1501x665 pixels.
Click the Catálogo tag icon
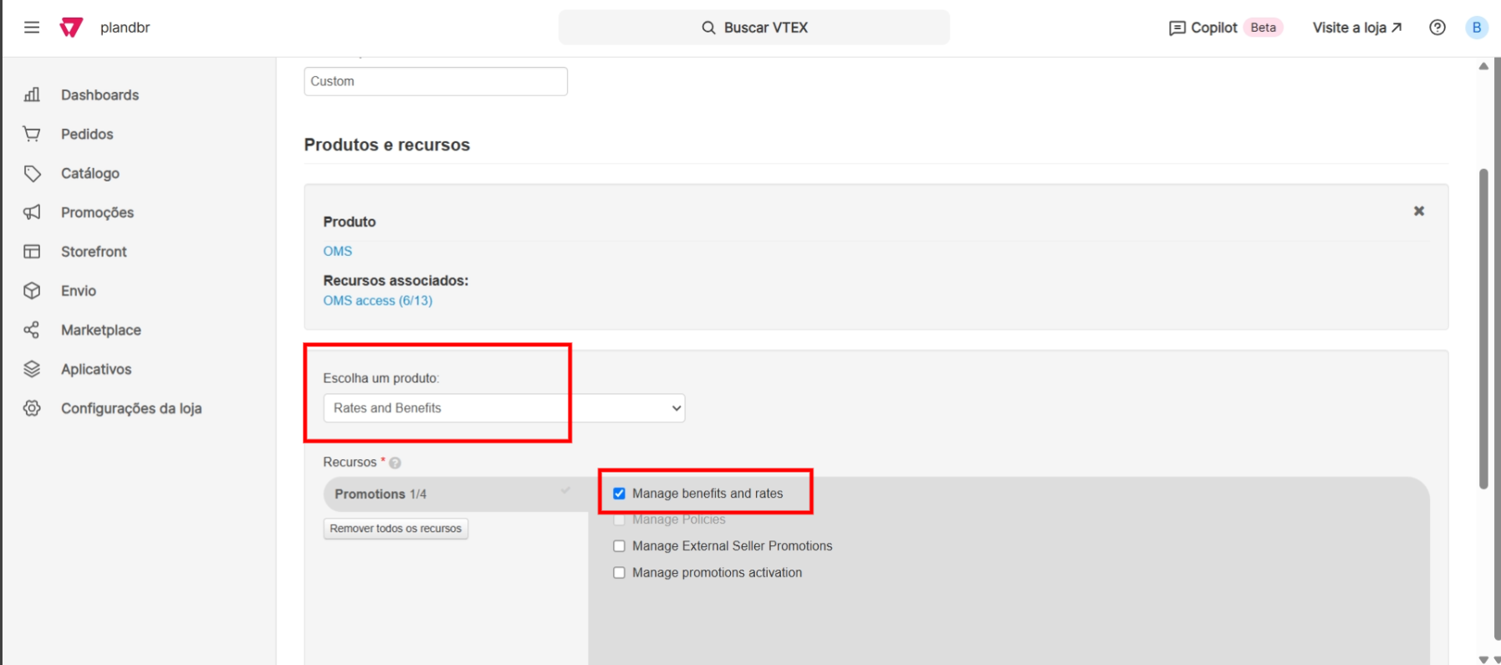32,173
